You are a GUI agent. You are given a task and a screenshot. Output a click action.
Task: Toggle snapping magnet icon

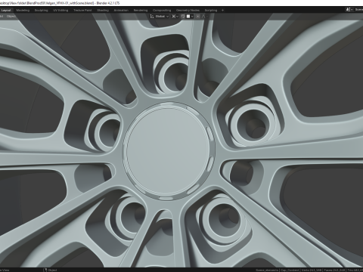(x=183, y=17)
